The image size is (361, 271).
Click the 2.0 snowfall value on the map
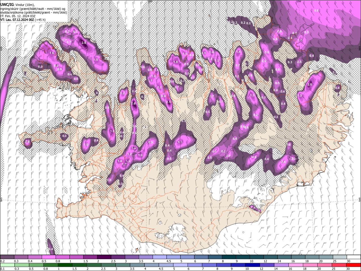(310, 84)
